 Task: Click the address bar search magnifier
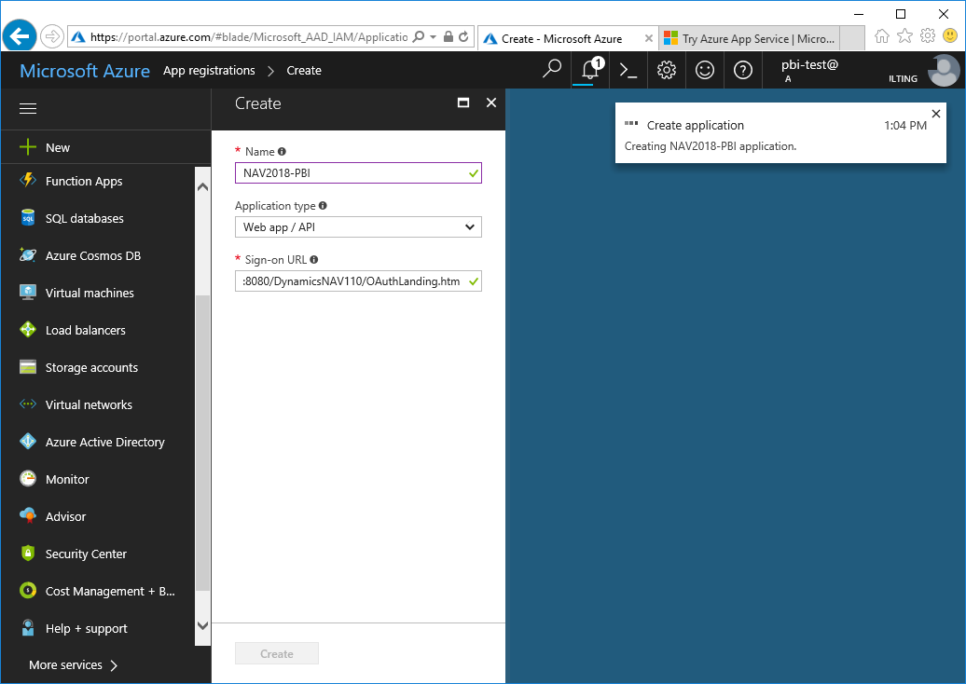[x=419, y=37]
